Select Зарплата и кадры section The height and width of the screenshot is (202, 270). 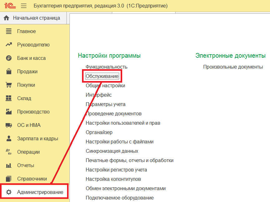point(37,139)
